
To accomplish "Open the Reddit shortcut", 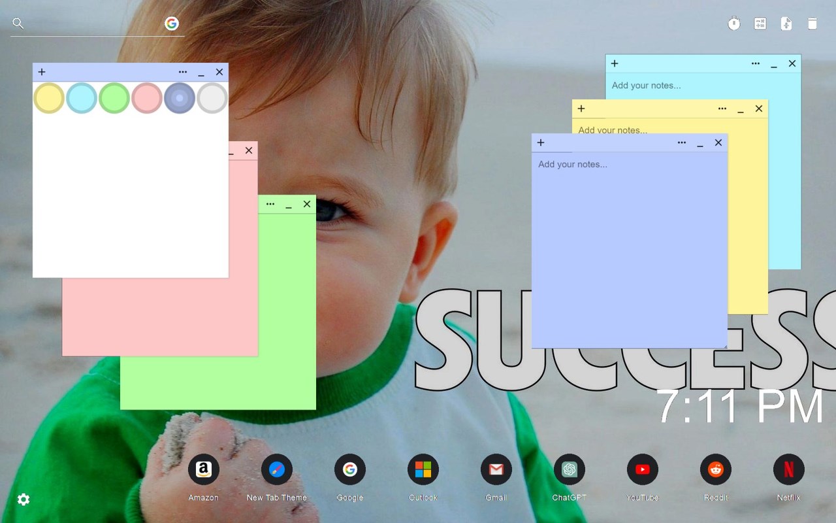I will 716,469.
